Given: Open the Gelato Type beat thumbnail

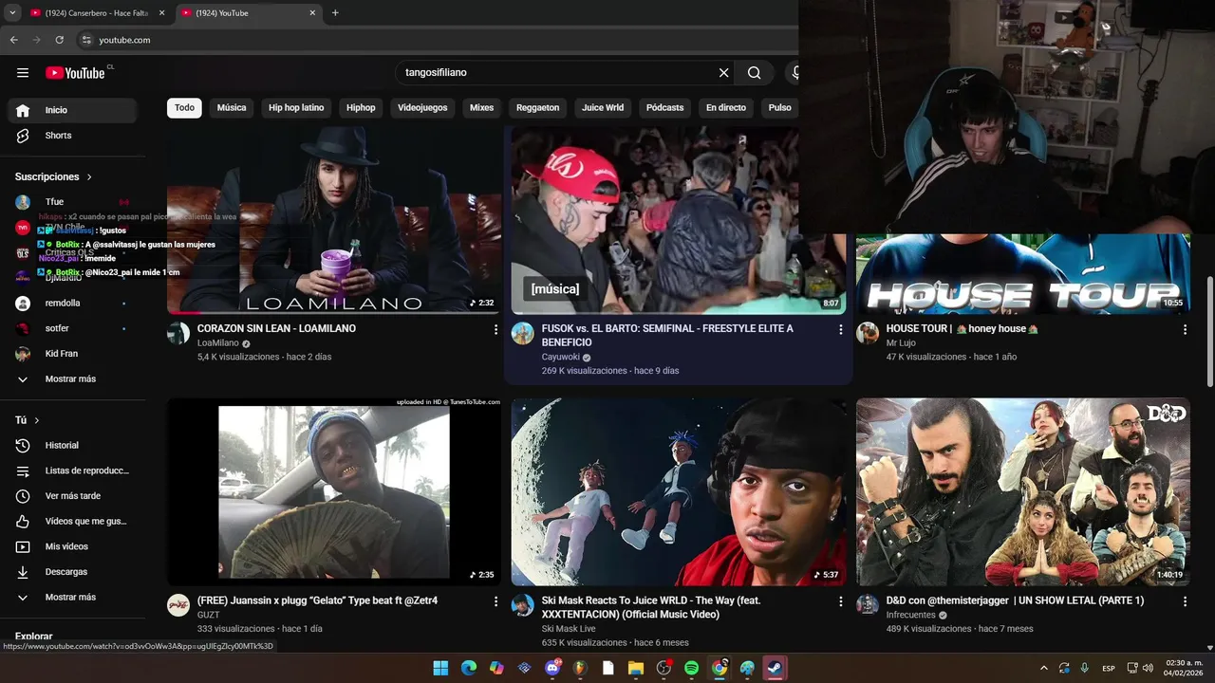Looking at the screenshot, I should 334,491.
